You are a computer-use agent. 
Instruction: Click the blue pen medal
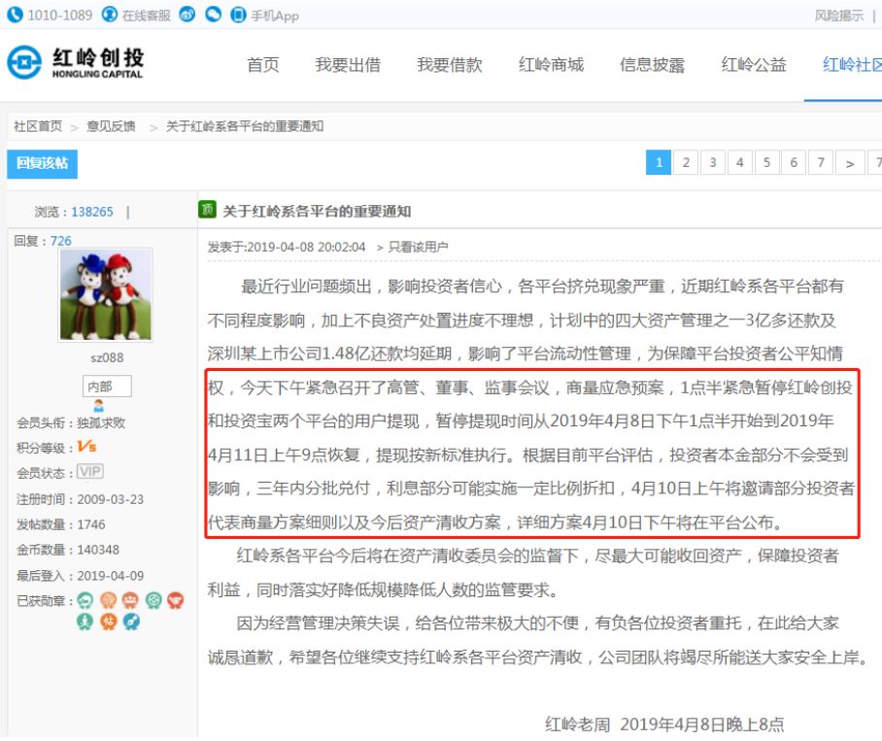click(131, 622)
